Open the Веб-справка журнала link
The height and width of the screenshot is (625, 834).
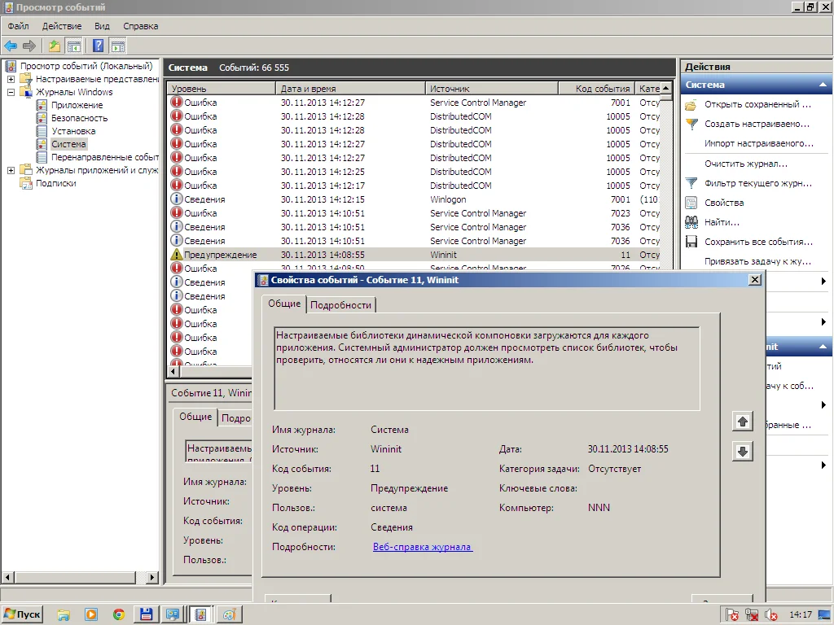[x=422, y=547]
